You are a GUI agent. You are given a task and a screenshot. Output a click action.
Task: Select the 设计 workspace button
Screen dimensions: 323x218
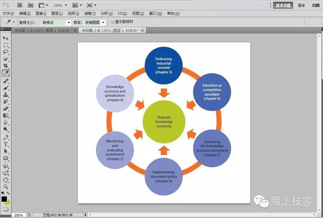[x=301, y=5]
